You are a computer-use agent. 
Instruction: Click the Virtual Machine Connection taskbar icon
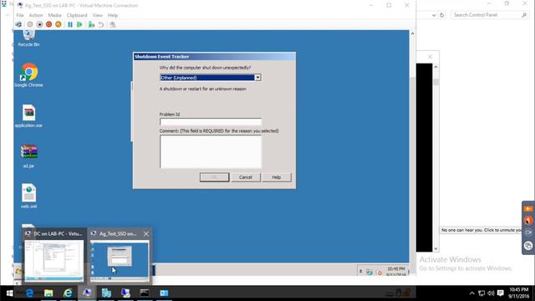(87, 293)
